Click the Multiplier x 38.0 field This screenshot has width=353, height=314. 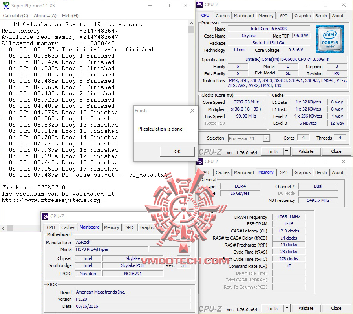(246, 109)
